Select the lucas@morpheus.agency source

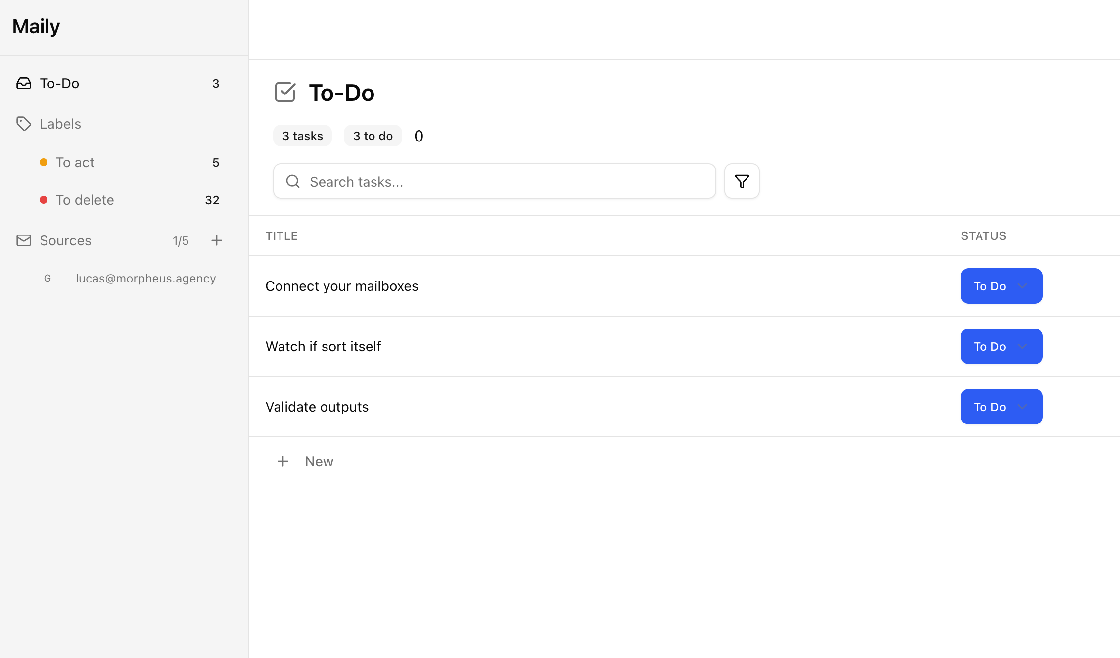tap(145, 279)
